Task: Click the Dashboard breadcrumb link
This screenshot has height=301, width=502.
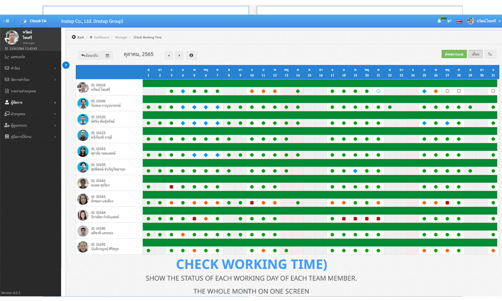Action: (101, 38)
